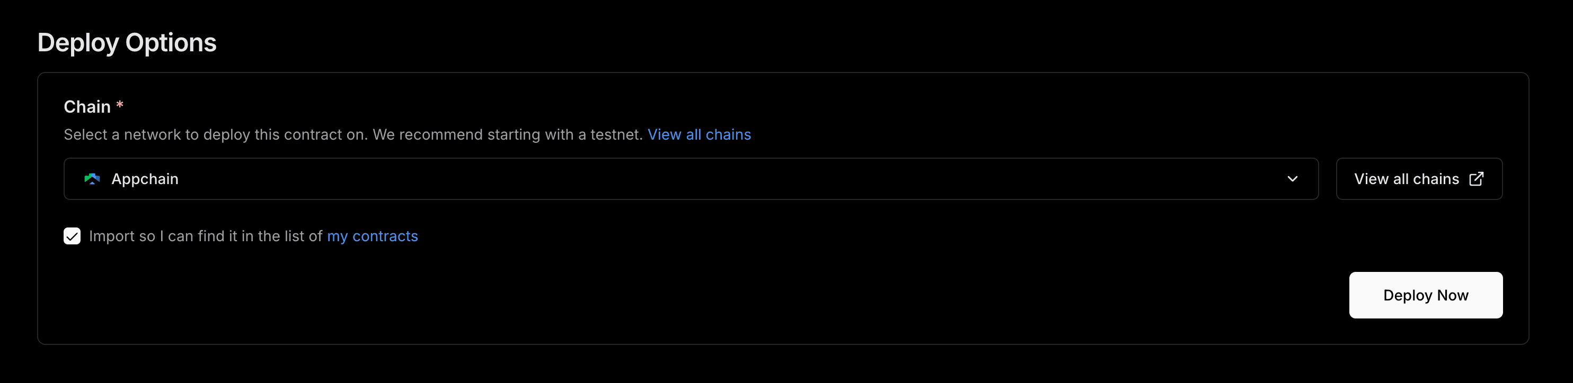This screenshot has height=383, width=1573.
Task: Click the 'Deploy Options' section heading
Action: point(127,43)
